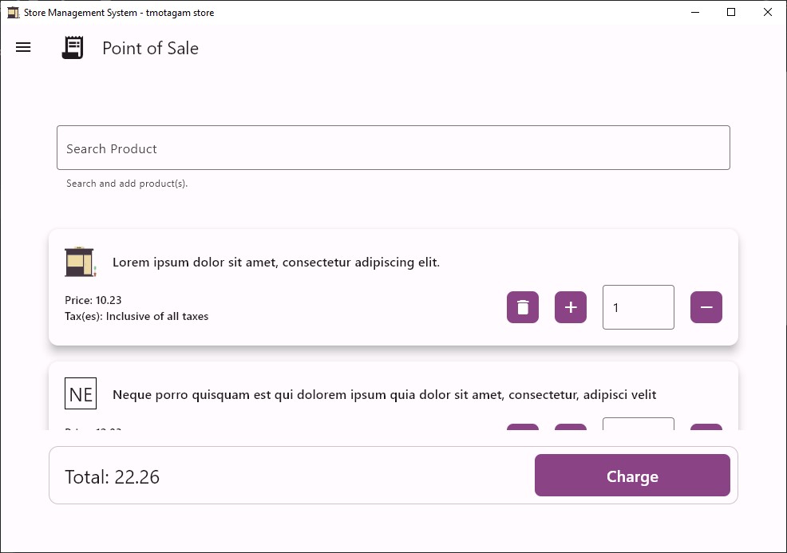The image size is (787, 553).
Task: Click the Store Management System title bar text
Action: [117, 12]
